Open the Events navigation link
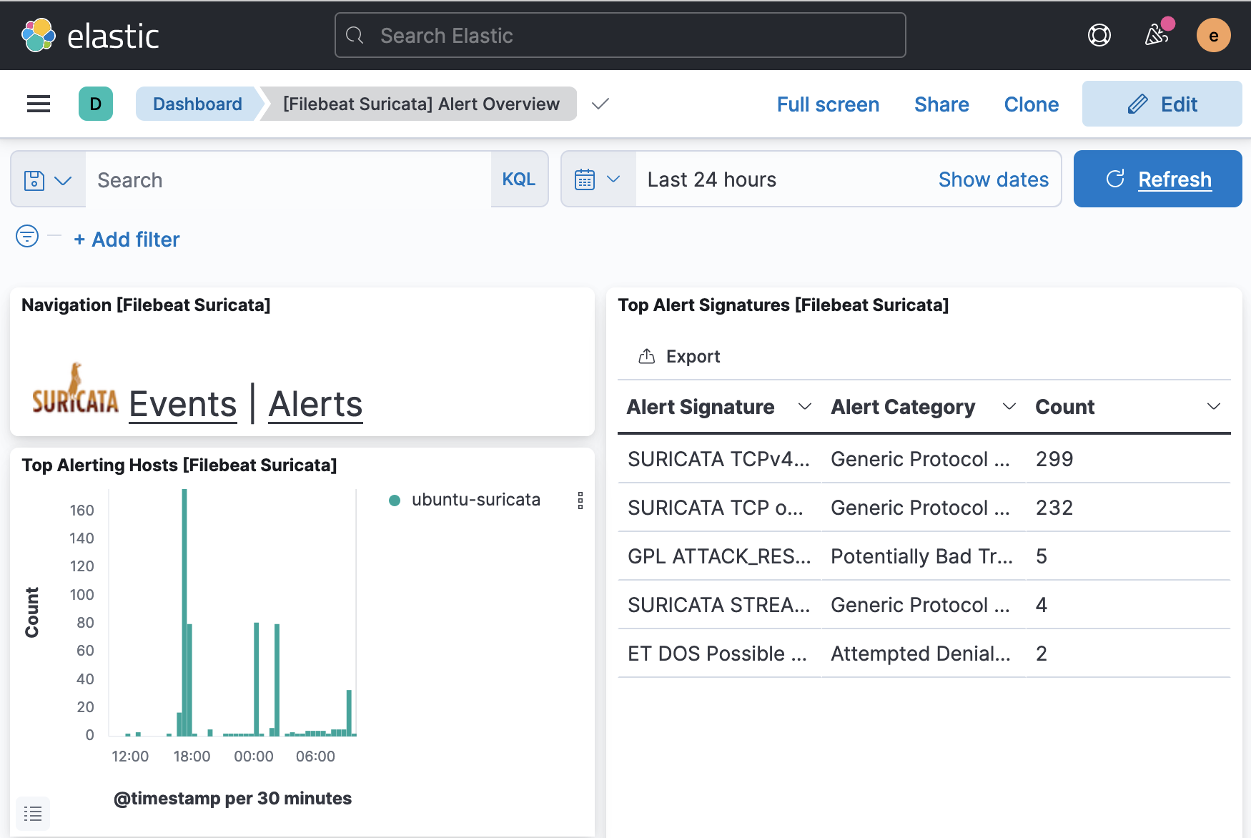This screenshot has height=838, width=1251. (183, 404)
